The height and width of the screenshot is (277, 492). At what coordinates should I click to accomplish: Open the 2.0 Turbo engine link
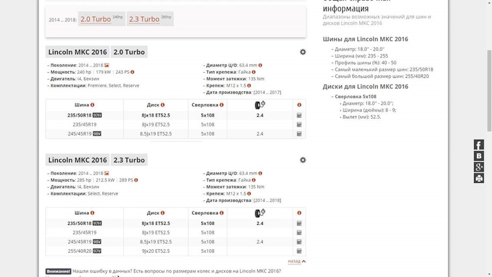tap(95, 19)
